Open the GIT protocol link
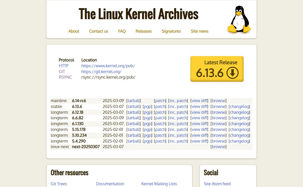The height and width of the screenshot is (187, 303). point(62,72)
